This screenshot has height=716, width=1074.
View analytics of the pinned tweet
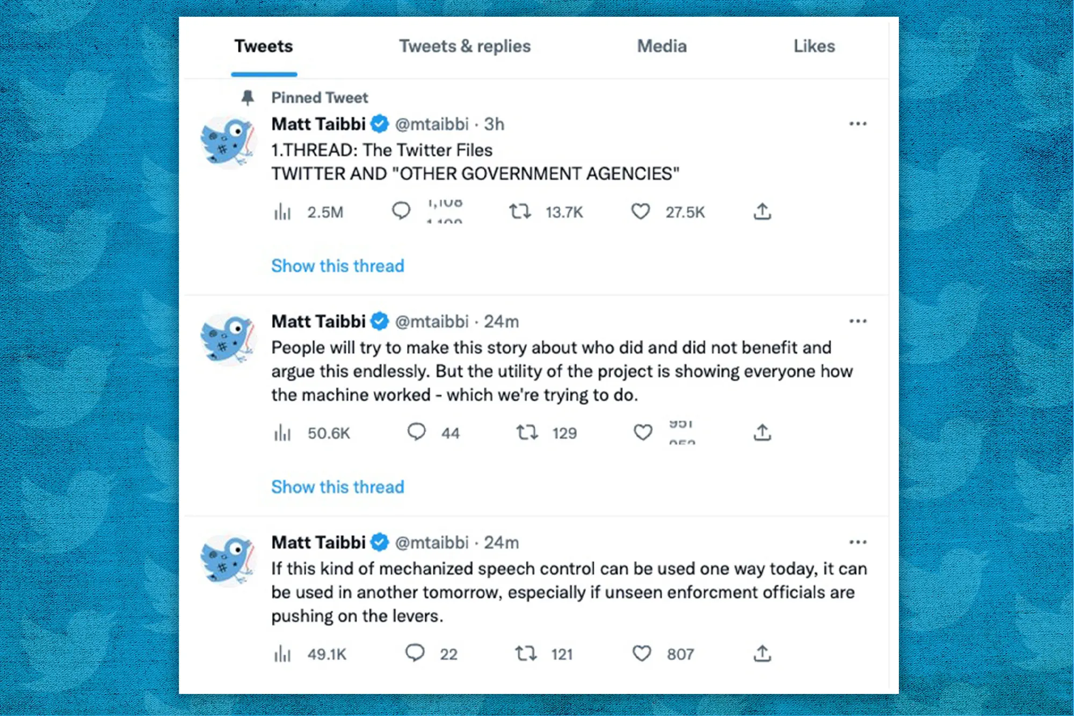[x=282, y=212]
